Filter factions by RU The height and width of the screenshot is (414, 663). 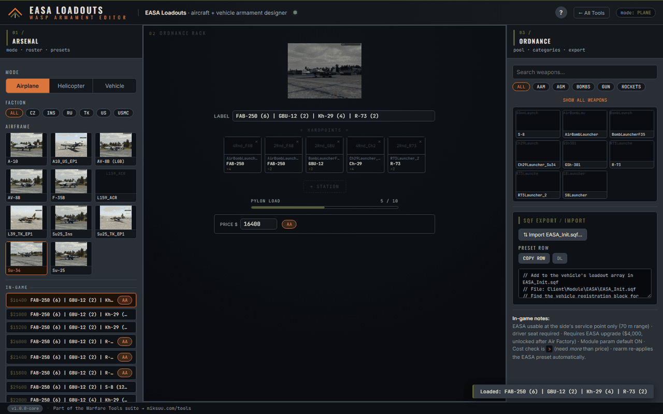tap(69, 113)
